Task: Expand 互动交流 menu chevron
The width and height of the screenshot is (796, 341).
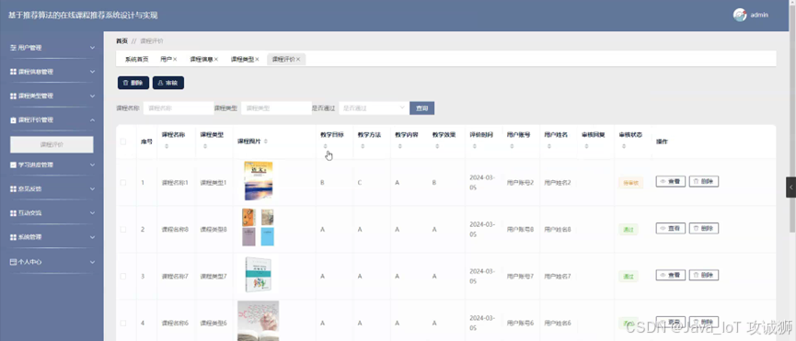Action: [x=92, y=213]
